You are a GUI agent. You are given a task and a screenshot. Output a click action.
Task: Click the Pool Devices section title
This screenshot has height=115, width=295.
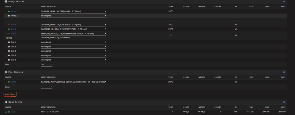pos(16,72)
